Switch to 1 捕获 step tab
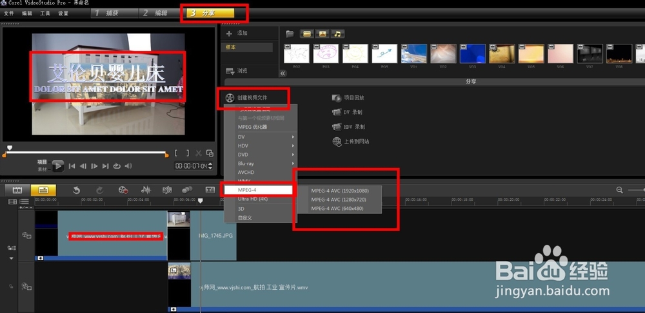The width and height of the screenshot is (645, 313). coord(114,13)
